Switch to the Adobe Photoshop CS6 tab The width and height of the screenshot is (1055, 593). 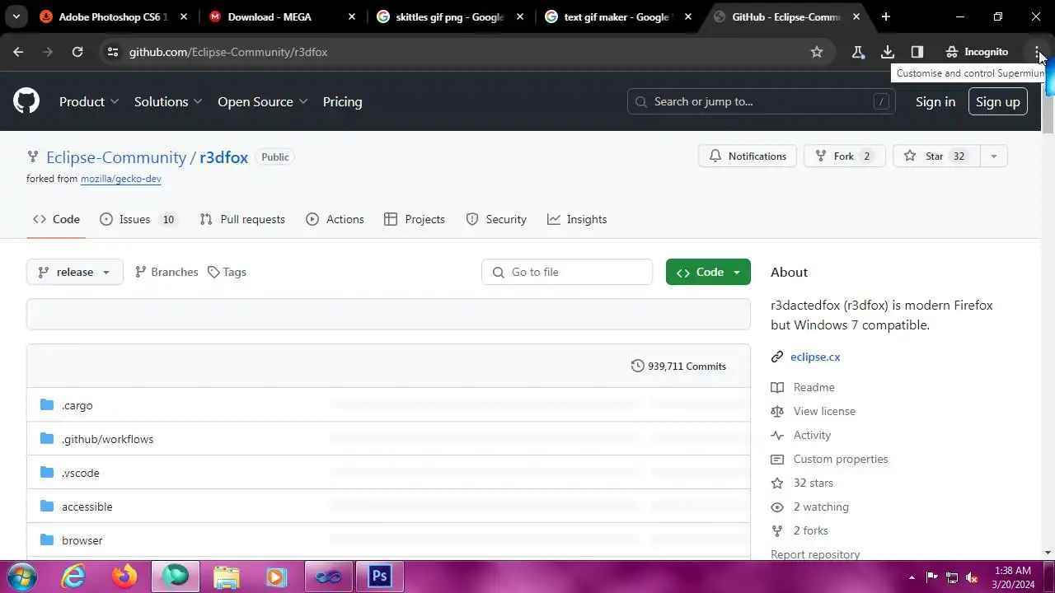tap(114, 16)
